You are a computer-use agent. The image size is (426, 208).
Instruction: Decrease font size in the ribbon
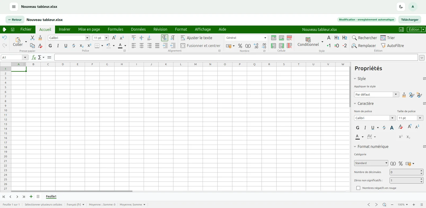tap(122, 38)
